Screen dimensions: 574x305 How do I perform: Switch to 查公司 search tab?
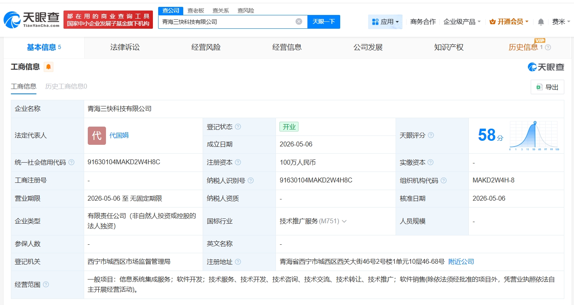pos(171,11)
